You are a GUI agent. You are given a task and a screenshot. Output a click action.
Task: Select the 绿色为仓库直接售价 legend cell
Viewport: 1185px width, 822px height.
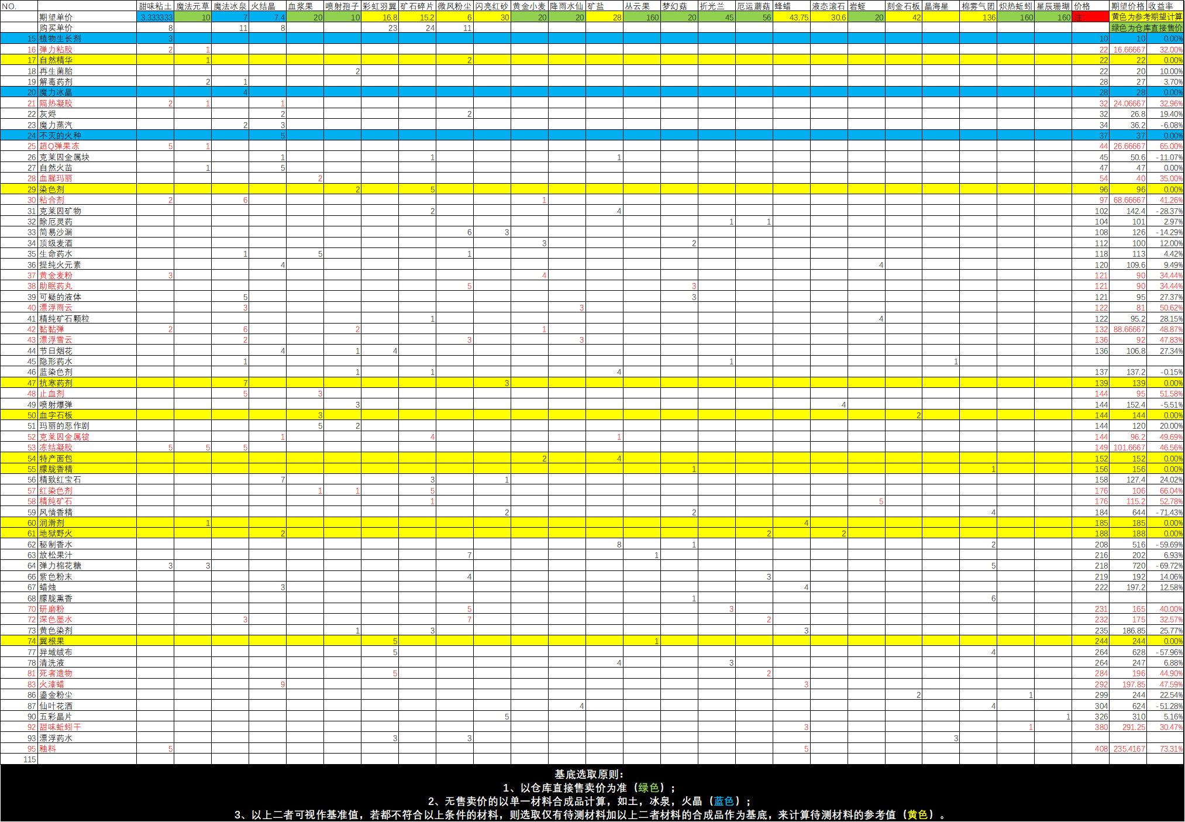pyautogui.click(x=1146, y=27)
